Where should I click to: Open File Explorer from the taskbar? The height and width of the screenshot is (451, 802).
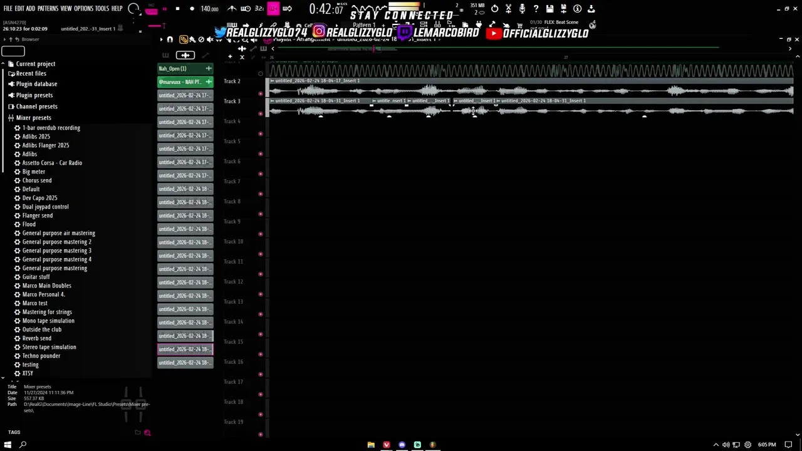pyautogui.click(x=371, y=445)
